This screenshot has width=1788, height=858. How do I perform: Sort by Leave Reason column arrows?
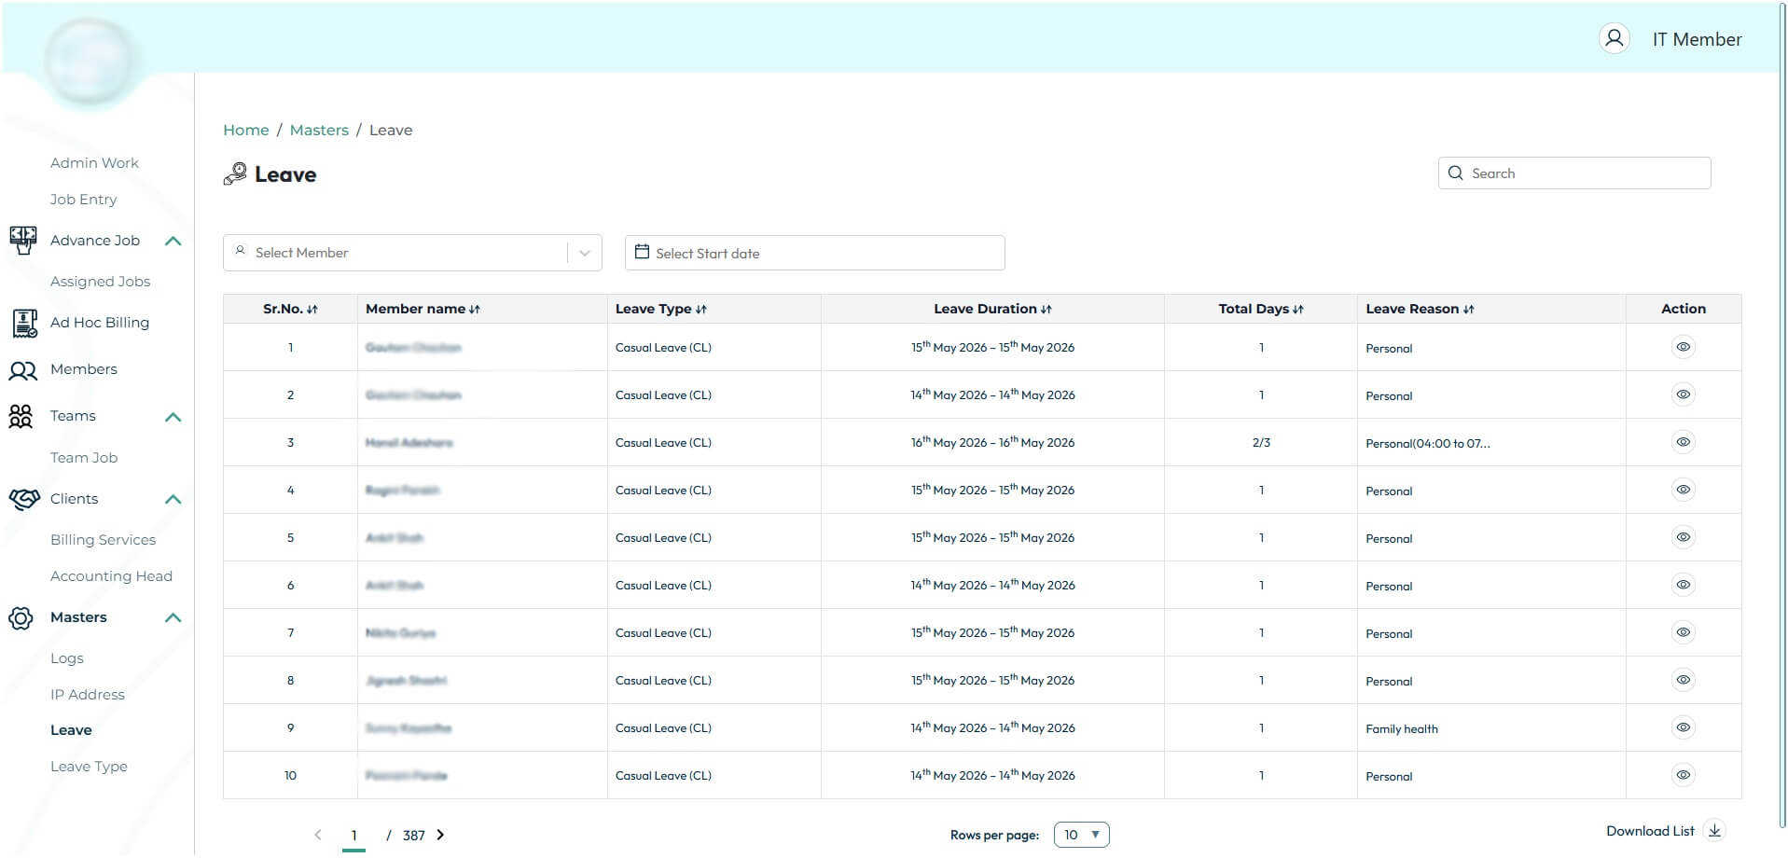click(x=1469, y=310)
